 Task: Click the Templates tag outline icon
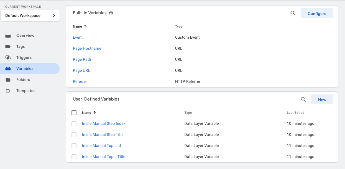point(8,91)
